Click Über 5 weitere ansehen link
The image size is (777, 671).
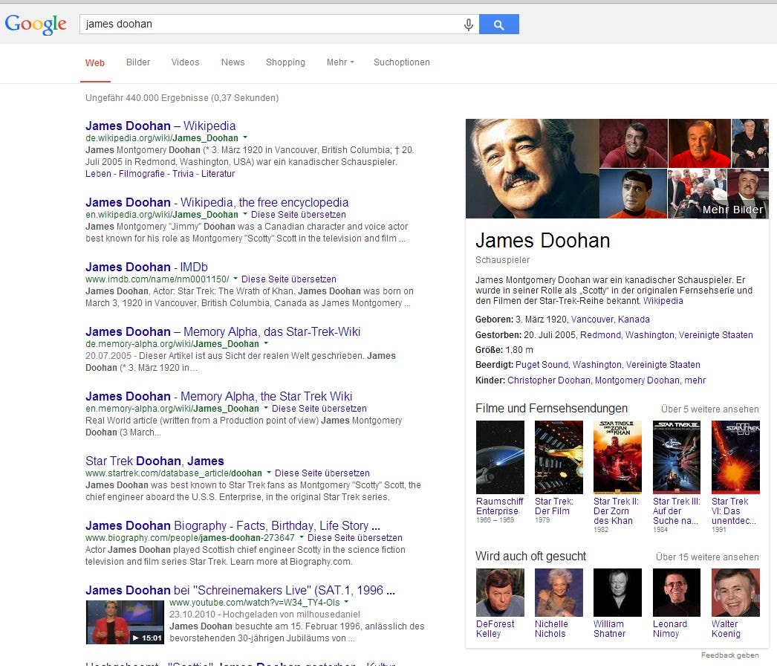coord(709,409)
